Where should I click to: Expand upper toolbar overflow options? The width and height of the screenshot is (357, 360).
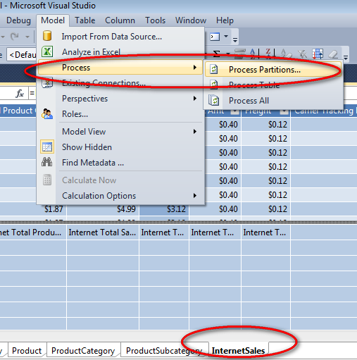click(x=235, y=40)
